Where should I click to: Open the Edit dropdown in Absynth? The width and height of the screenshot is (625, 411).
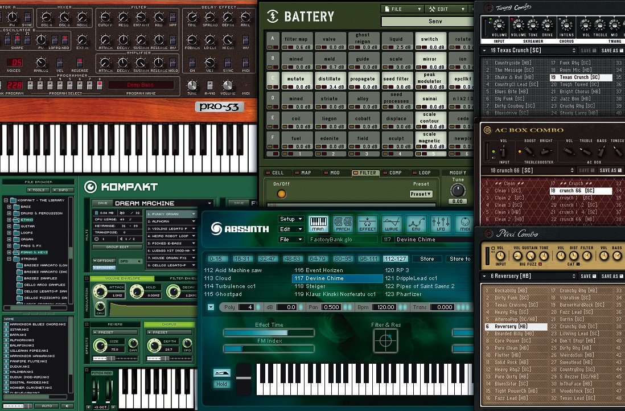tap(291, 229)
